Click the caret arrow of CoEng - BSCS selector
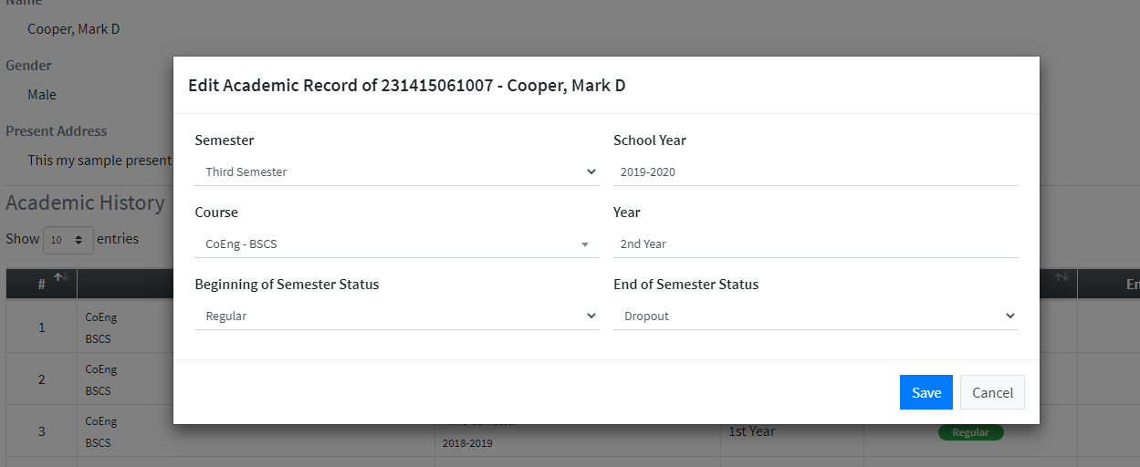1140x467 pixels. tap(584, 244)
